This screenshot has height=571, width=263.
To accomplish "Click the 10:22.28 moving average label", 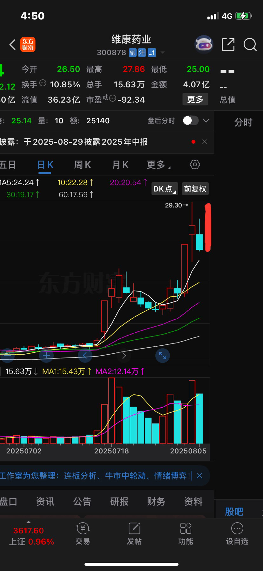I will 76,183.
